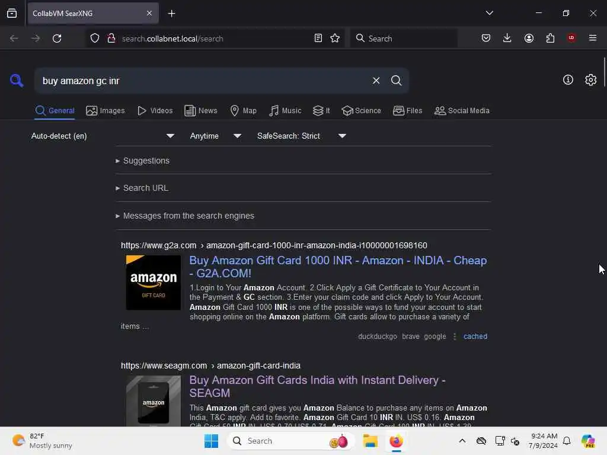The height and width of the screenshot is (455, 607).
Task: Switch to Files category tab
Action: 408,111
